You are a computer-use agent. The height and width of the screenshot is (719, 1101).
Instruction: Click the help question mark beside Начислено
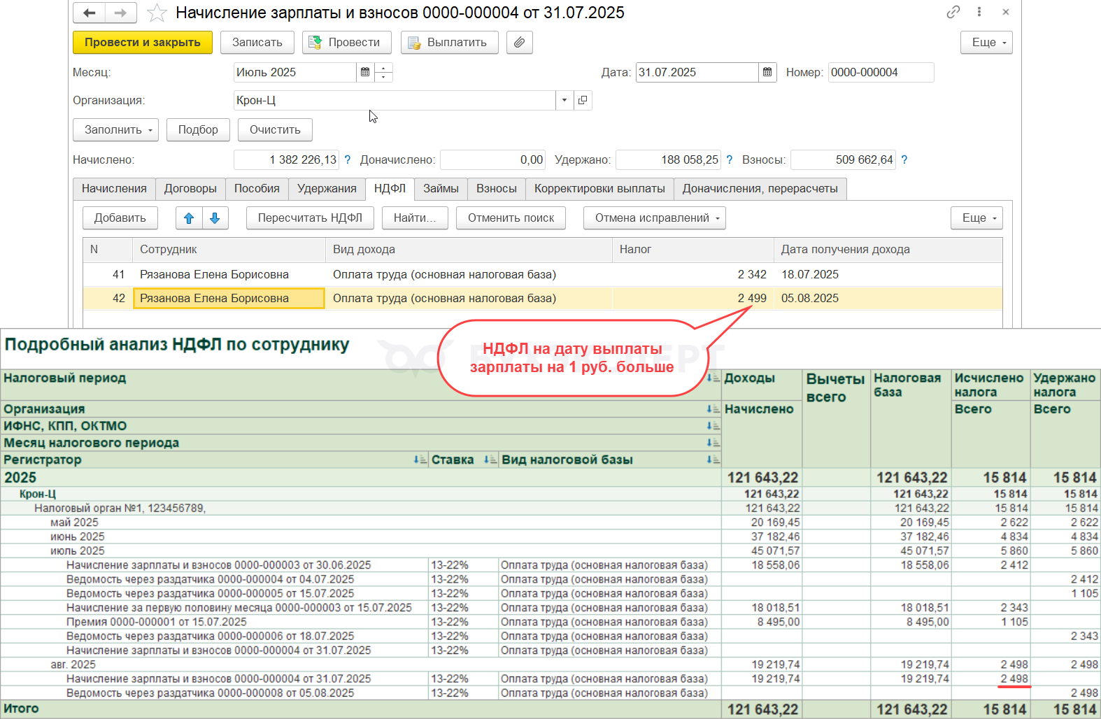click(348, 160)
